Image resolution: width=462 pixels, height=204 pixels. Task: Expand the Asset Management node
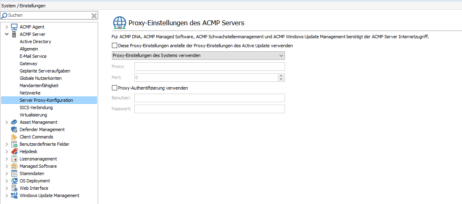pos(7,122)
